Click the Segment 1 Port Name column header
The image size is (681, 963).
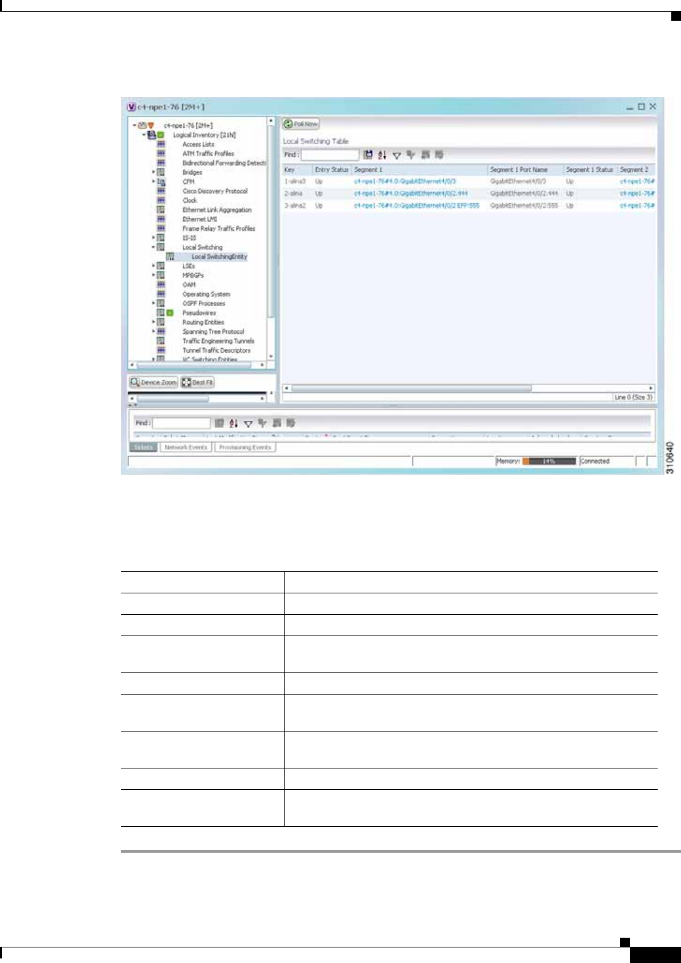[x=525, y=169]
